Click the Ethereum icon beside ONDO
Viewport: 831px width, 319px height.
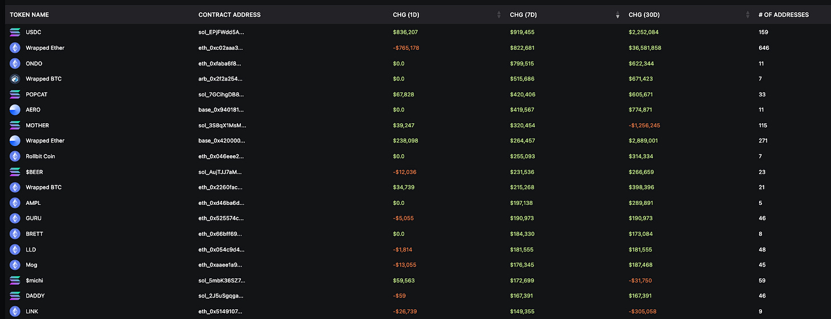(15, 63)
